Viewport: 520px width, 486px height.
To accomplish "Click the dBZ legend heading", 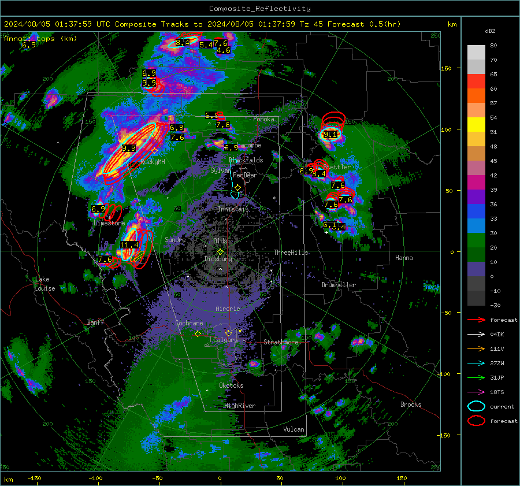I will (490, 31).
